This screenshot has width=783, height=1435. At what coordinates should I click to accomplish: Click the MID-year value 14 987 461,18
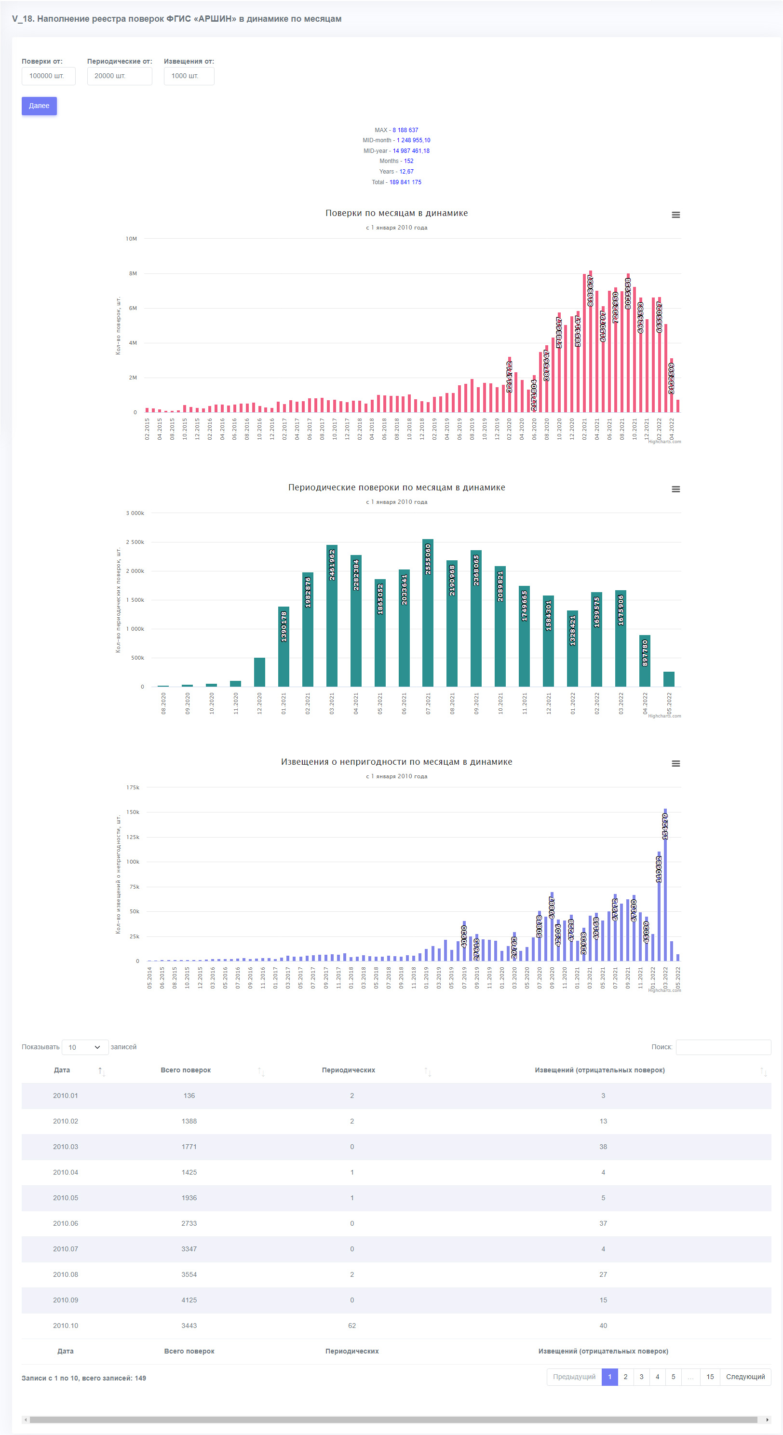[x=411, y=151]
